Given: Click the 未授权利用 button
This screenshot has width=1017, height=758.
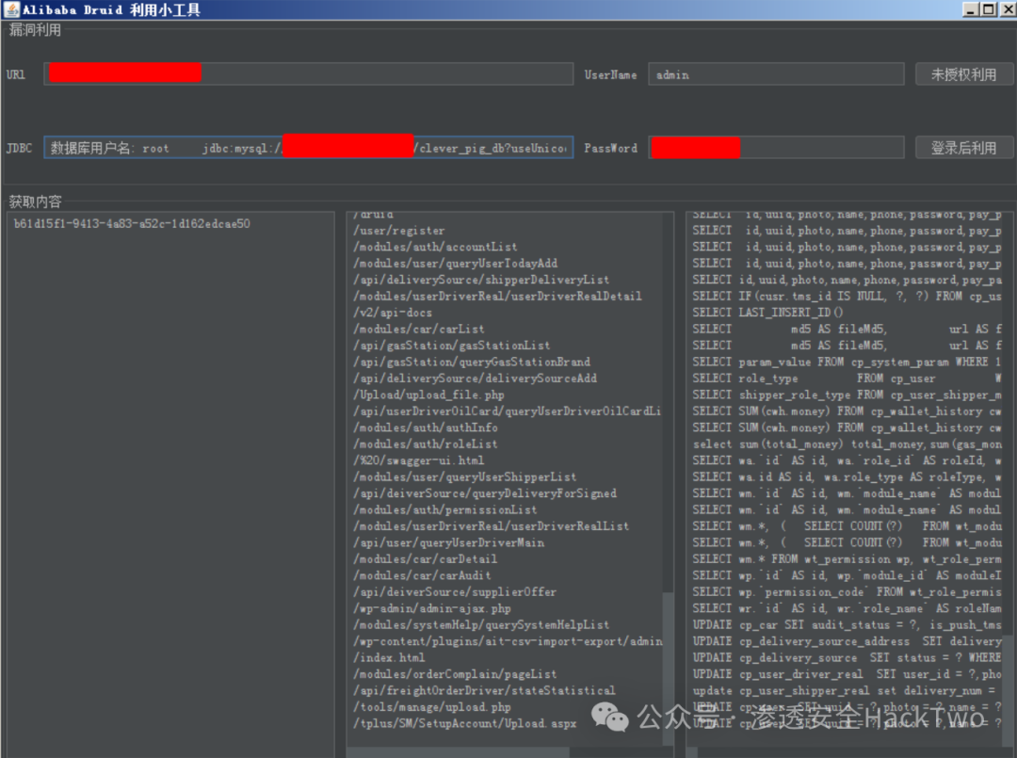Looking at the screenshot, I should tap(964, 74).
